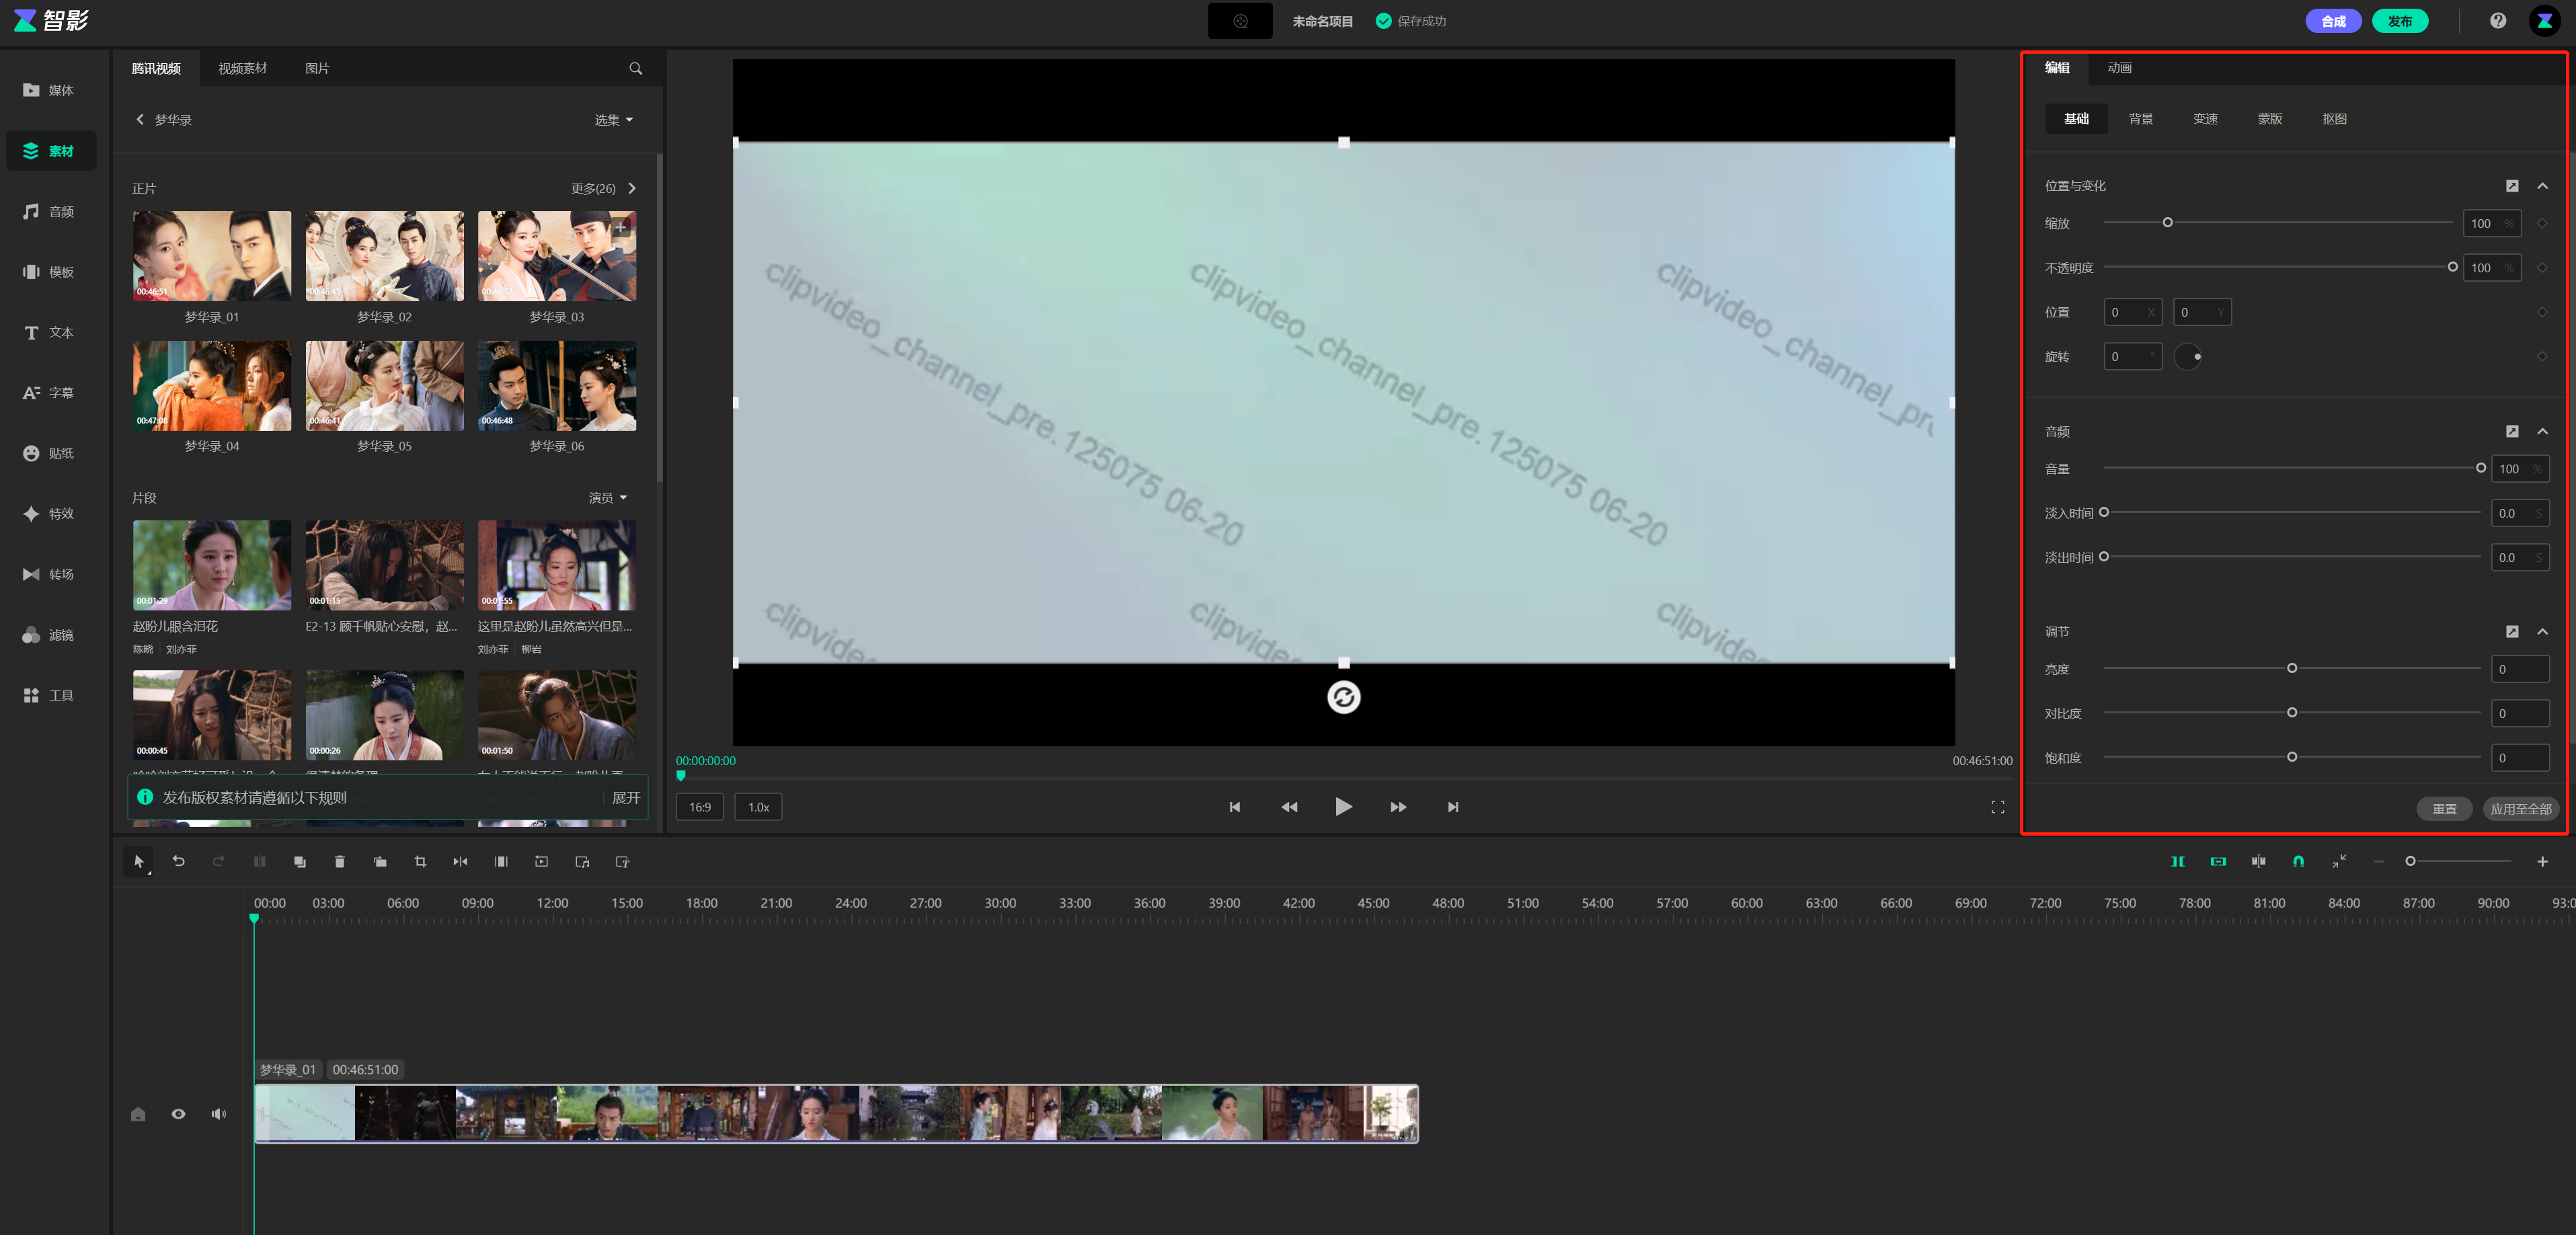This screenshot has width=2576, height=1235.
Task: Collapse the 位置与变化 section
Action: point(2542,186)
